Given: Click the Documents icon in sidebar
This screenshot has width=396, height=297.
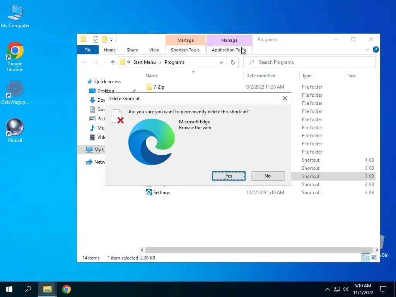Looking at the screenshot, I should 92,109.
